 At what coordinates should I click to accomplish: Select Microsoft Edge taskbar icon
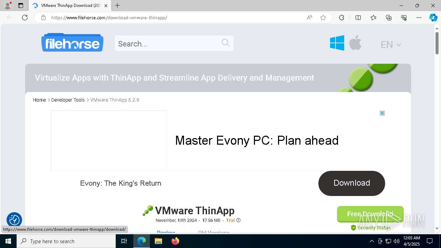[x=142, y=241]
